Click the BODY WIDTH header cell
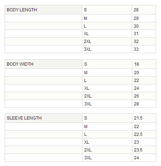Screen dimensions: 161x166 (x=43, y=64)
